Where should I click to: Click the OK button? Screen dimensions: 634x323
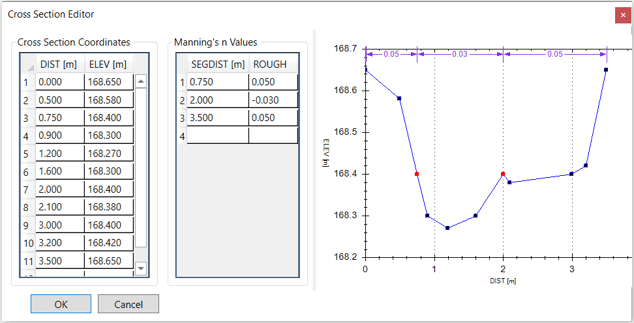click(x=61, y=304)
